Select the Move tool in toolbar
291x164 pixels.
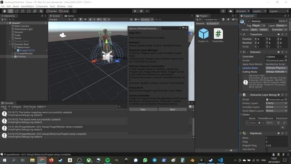[10, 11]
